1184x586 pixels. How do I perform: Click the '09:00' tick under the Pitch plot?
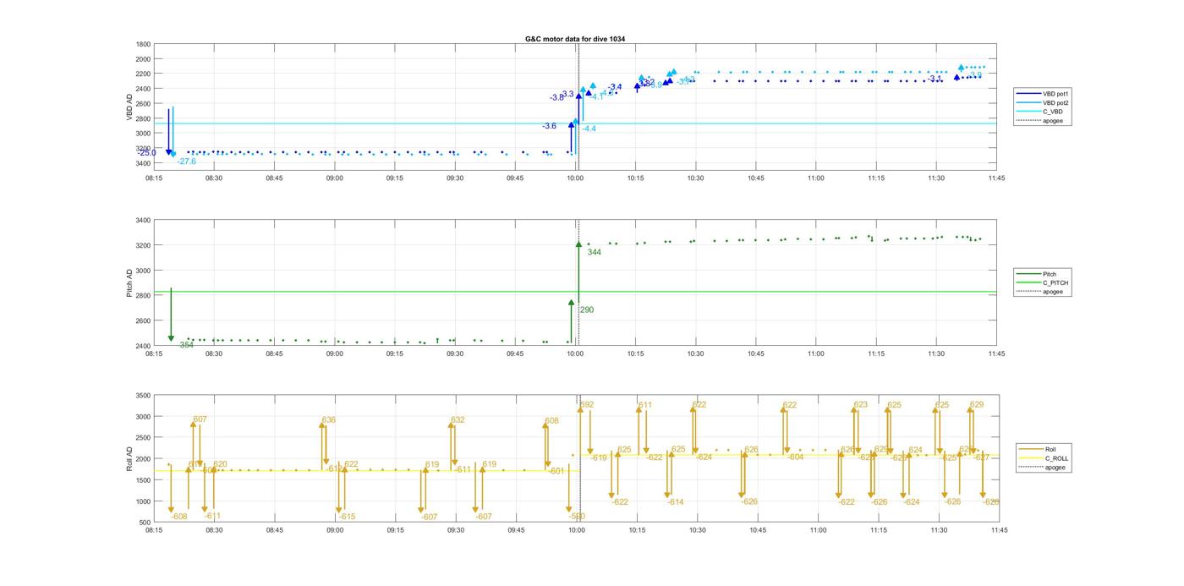coord(335,353)
